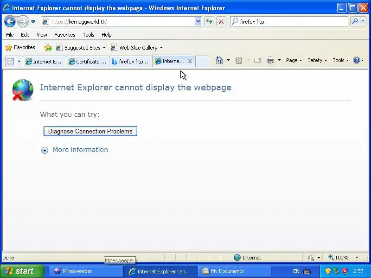
Task: Click the 100% zoom level button
Action: click(x=339, y=258)
